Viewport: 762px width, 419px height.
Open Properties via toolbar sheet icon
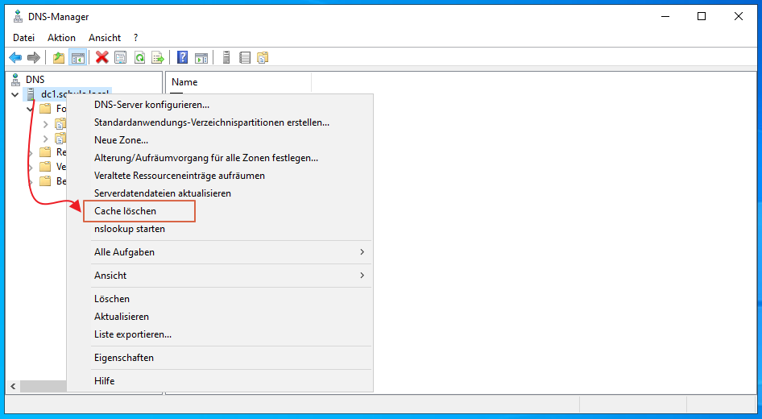pos(121,58)
